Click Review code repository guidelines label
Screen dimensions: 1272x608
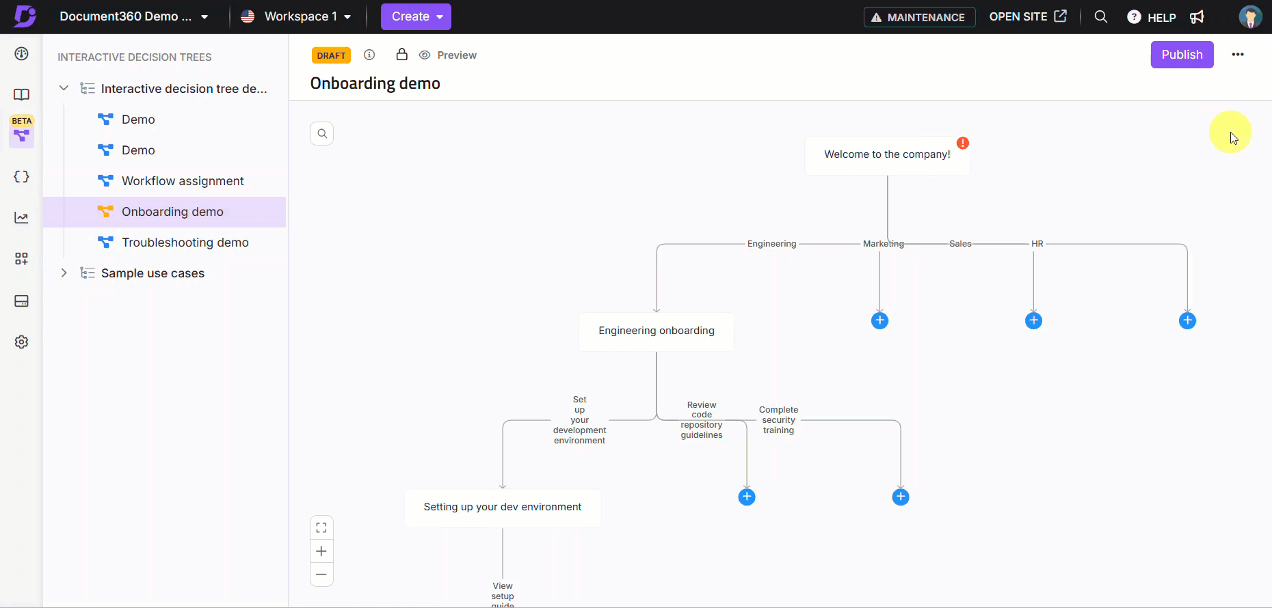pyautogui.click(x=702, y=420)
